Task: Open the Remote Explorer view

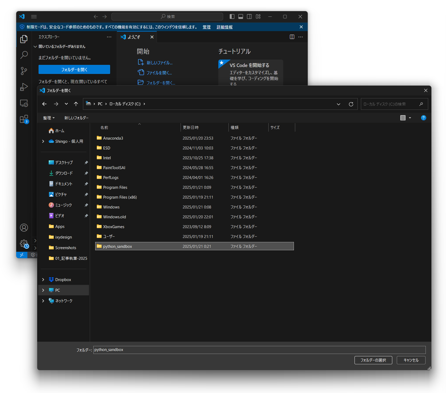Action: pos(24,103)
